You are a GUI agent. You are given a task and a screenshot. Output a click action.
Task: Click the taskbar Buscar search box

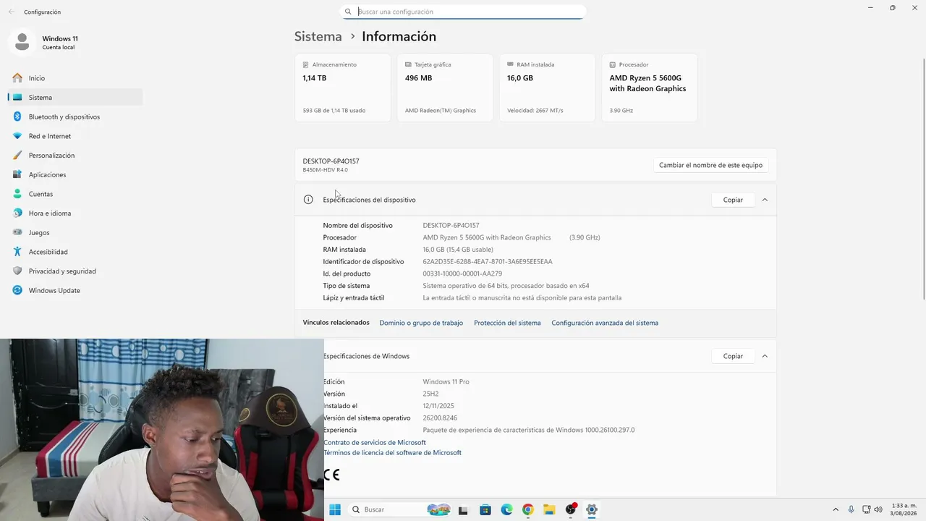400,509
